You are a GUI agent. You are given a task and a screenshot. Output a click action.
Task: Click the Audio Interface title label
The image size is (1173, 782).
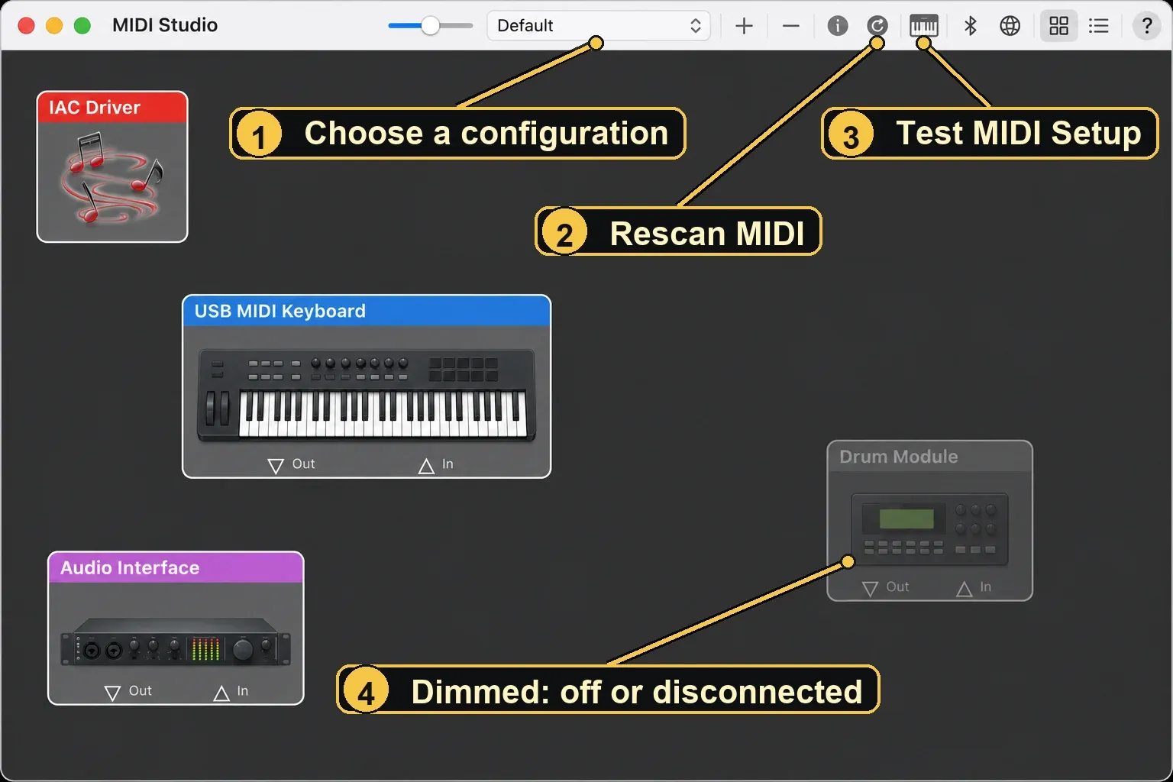point(130,567)
